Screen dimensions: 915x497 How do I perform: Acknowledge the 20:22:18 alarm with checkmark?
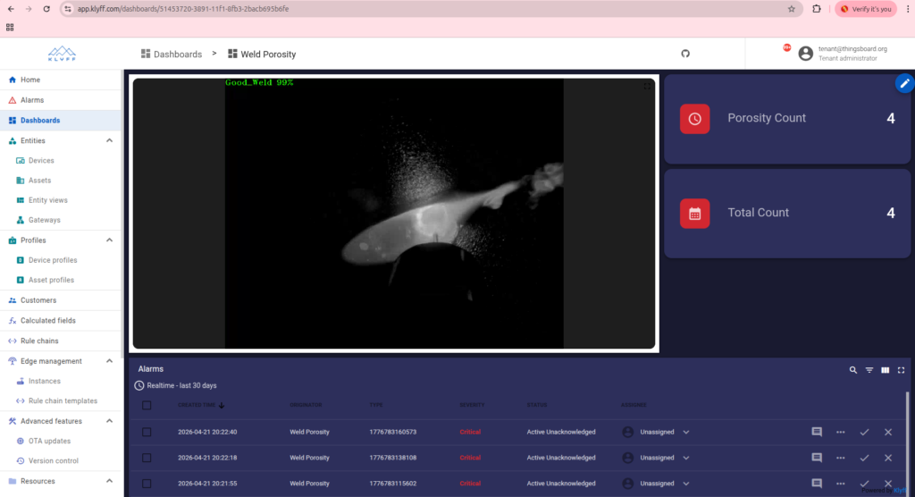pyautogui.click(x=864, y=458)
